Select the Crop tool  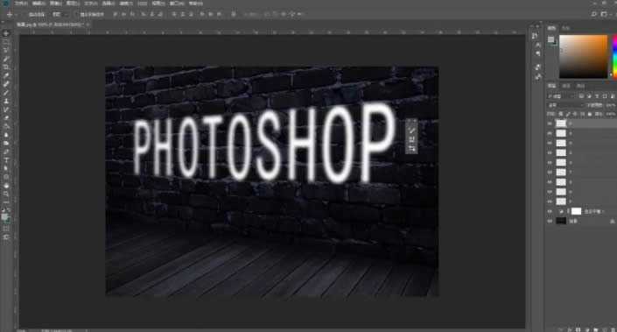point(6,67)
